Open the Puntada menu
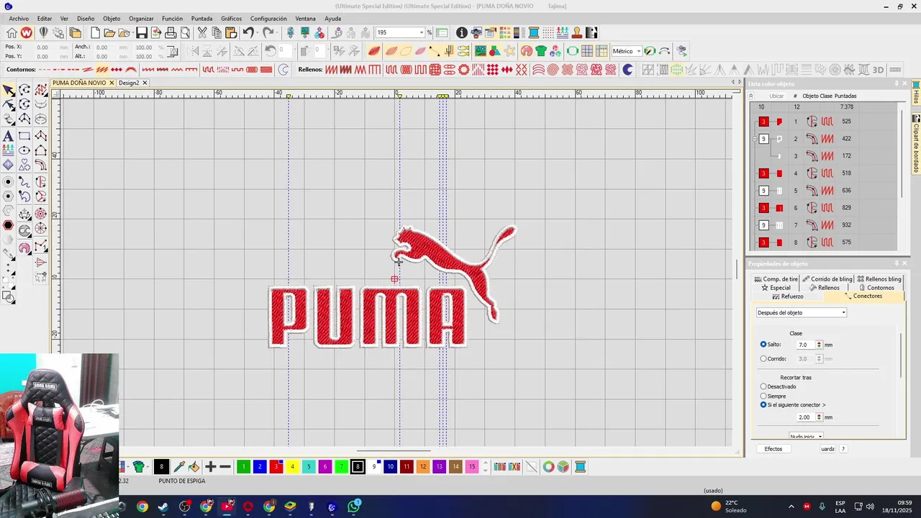This screenshot has width=921, height=518. click(x=201, y=19)
